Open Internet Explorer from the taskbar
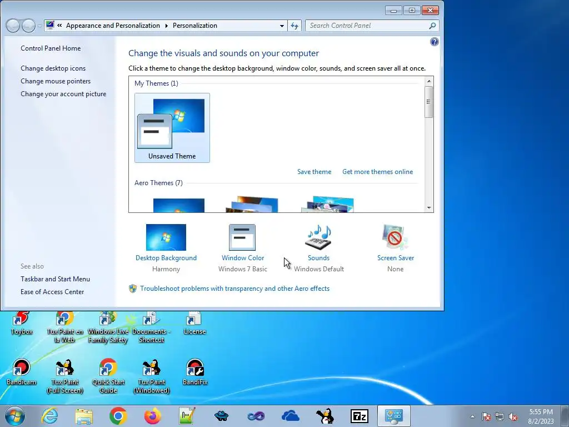 pos(49,416)
